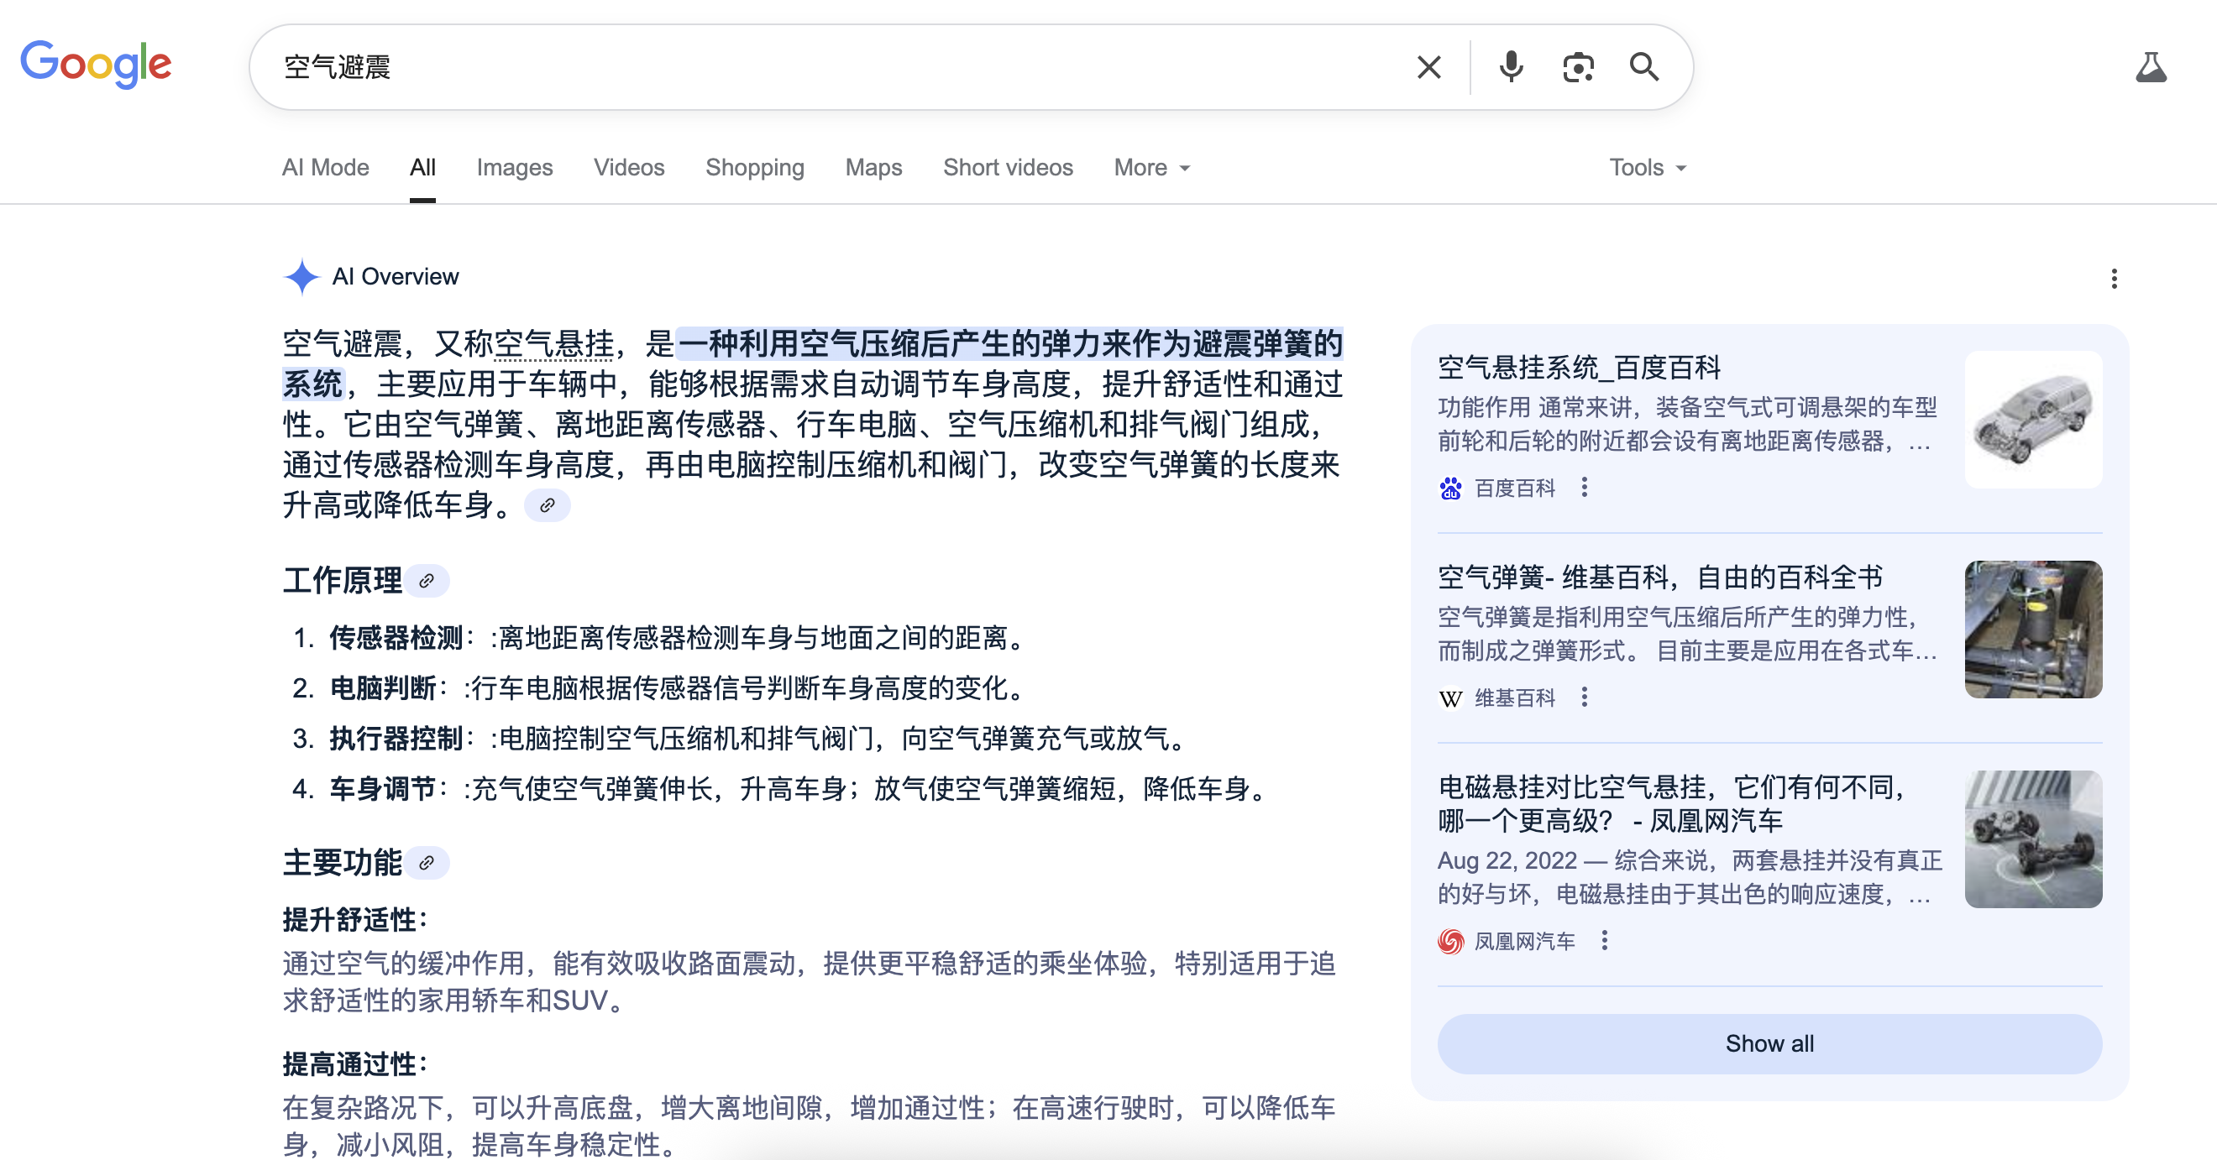Viewport: 2217px width, 1160px height.
Task: Click link icon beside 工作原理 heading
Action: pos(427,581)
